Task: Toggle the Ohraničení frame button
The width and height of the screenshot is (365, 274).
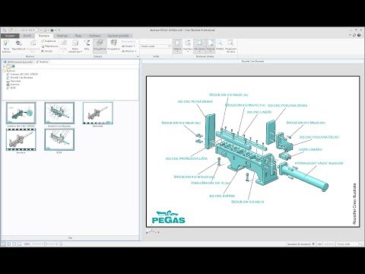Action: (199, 46)
